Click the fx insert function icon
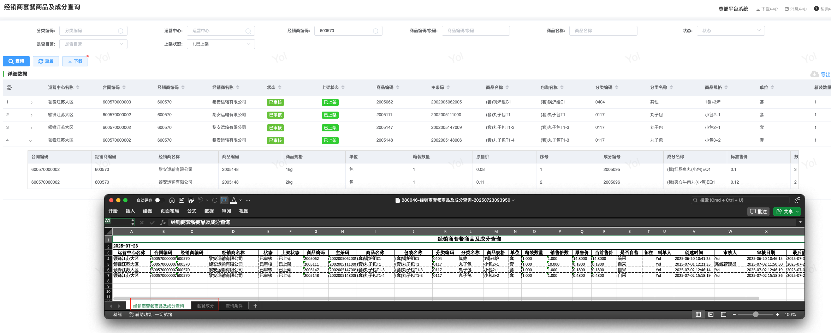831x333 pixels. click(x=163, y=222)
